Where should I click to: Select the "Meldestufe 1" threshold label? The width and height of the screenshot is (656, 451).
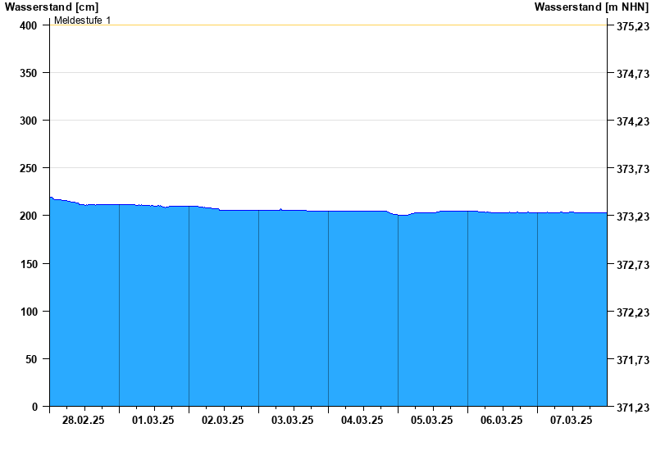pyautogui.click(x=82, y=20)
